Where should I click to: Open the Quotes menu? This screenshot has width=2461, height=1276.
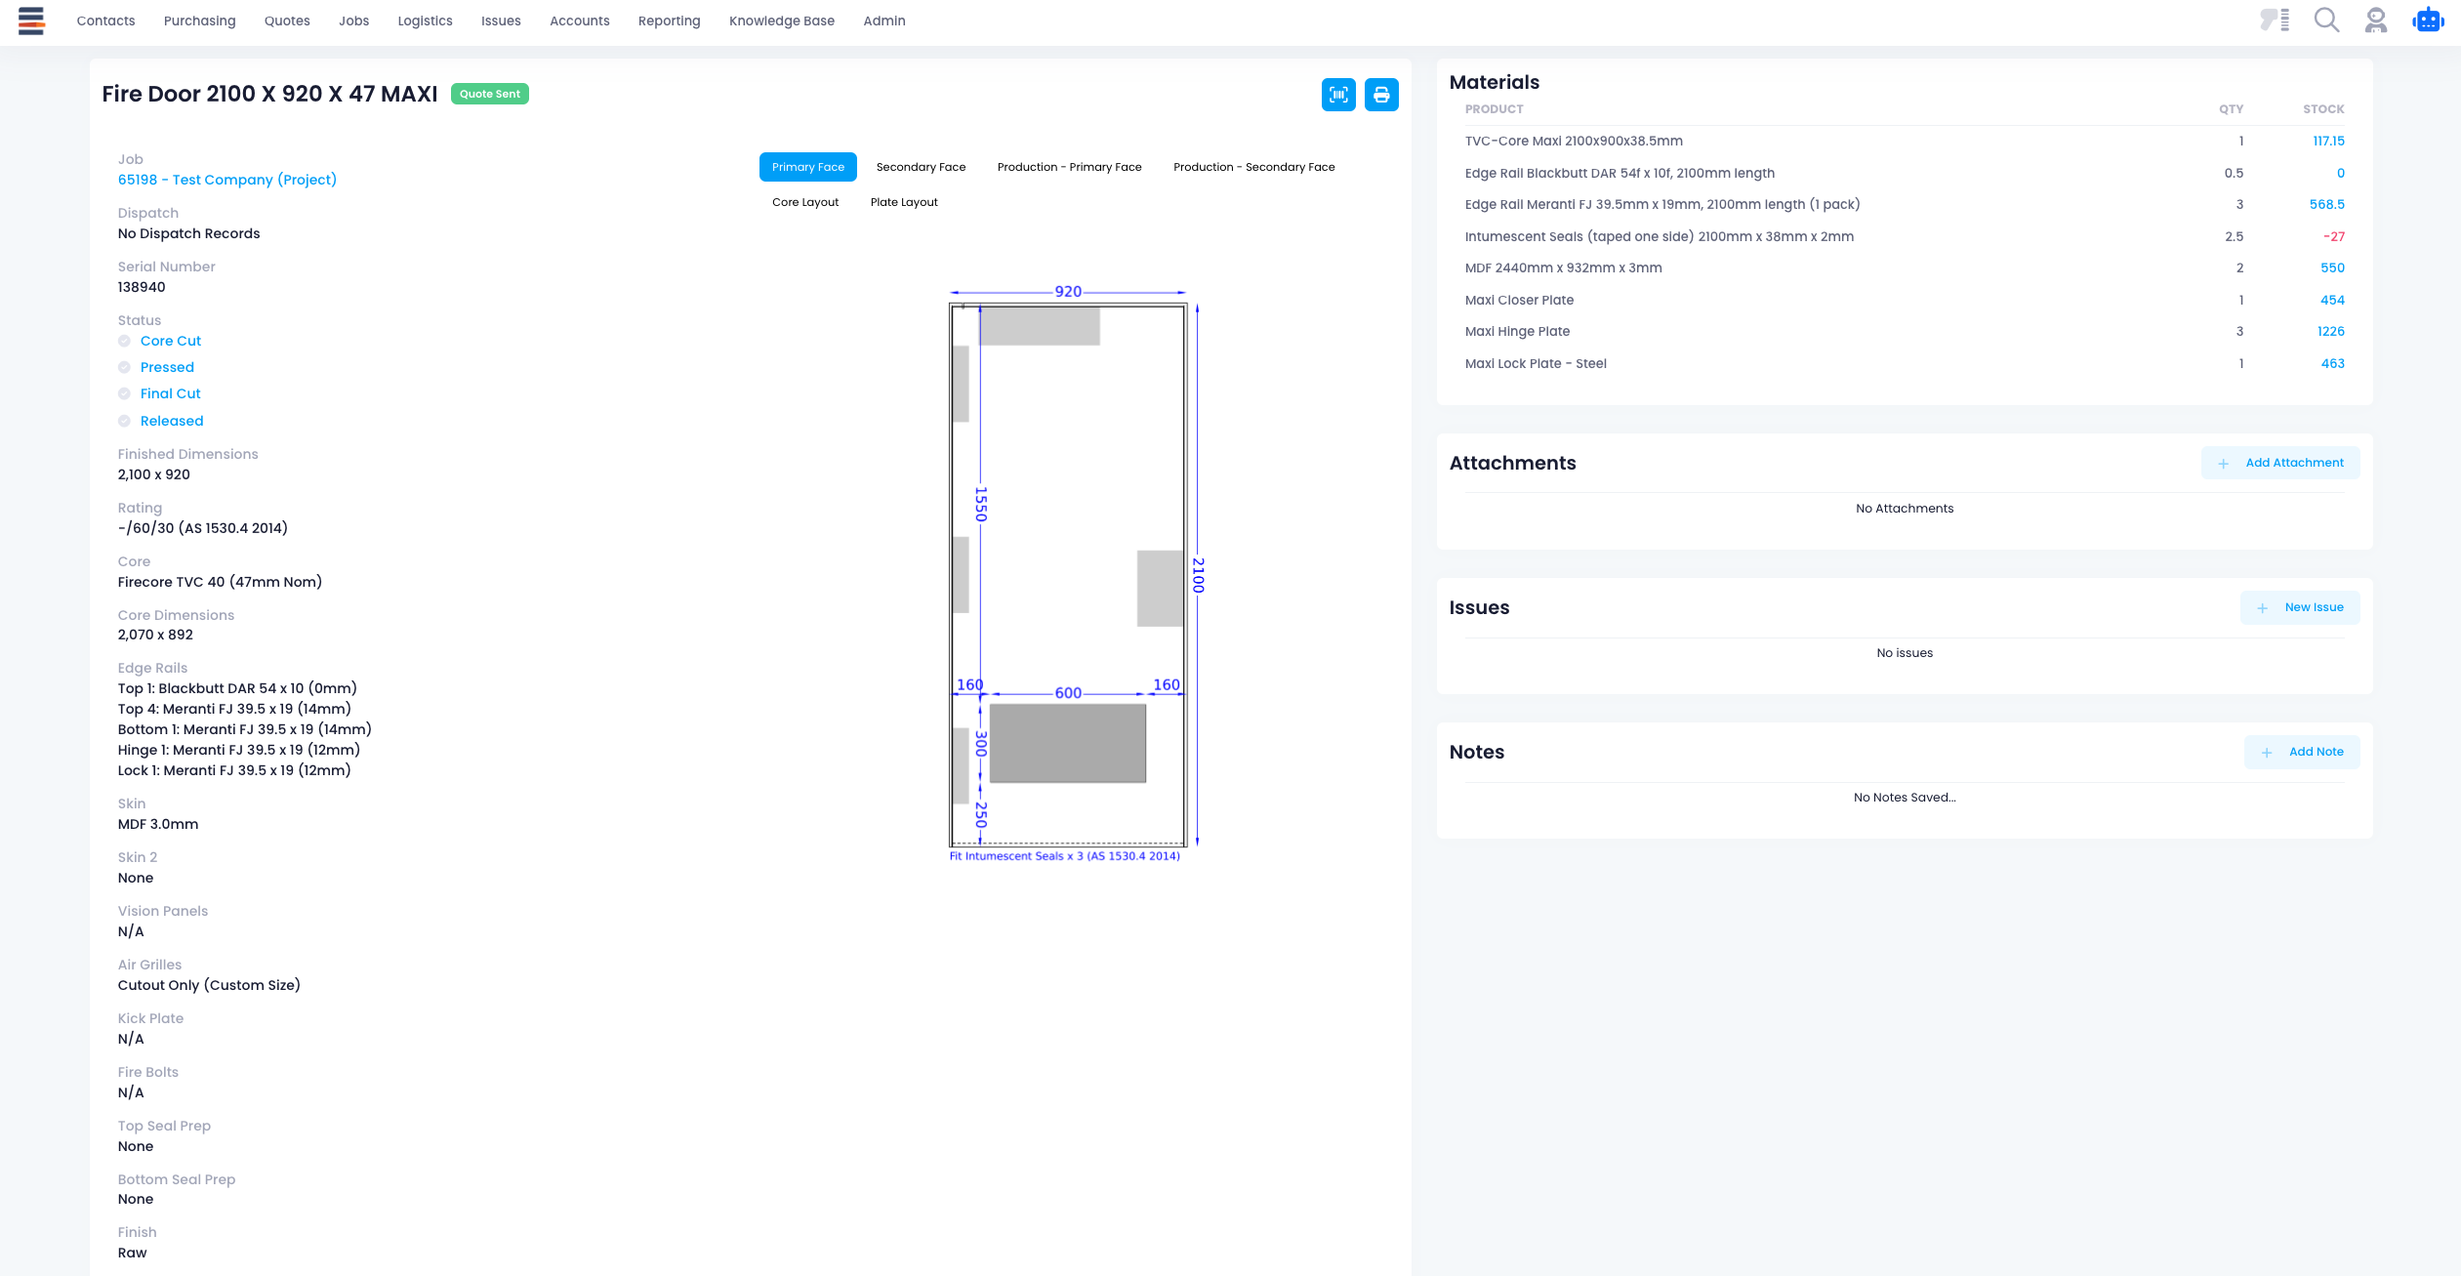point(287,21)
